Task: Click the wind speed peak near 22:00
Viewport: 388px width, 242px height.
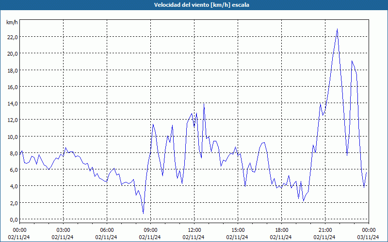Action: pyautogui.click(x=337, y=29)
